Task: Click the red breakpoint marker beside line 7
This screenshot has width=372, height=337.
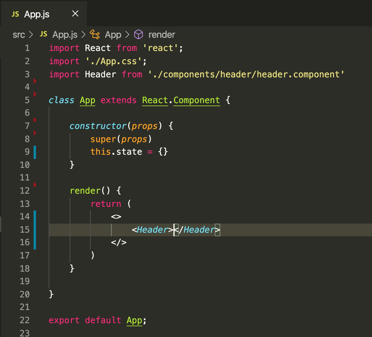Action: (35, 120)
